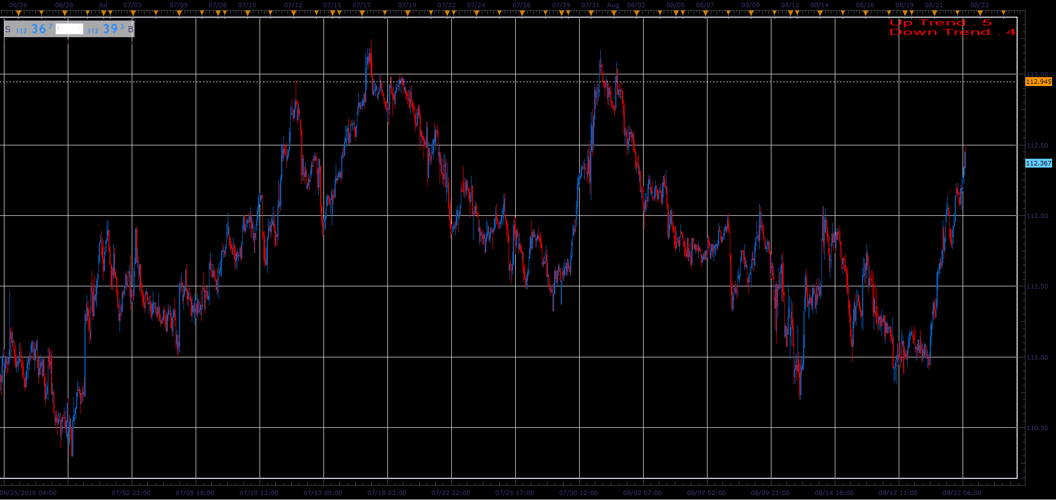Click the 110.50 price axis label

click(1037, 428)
